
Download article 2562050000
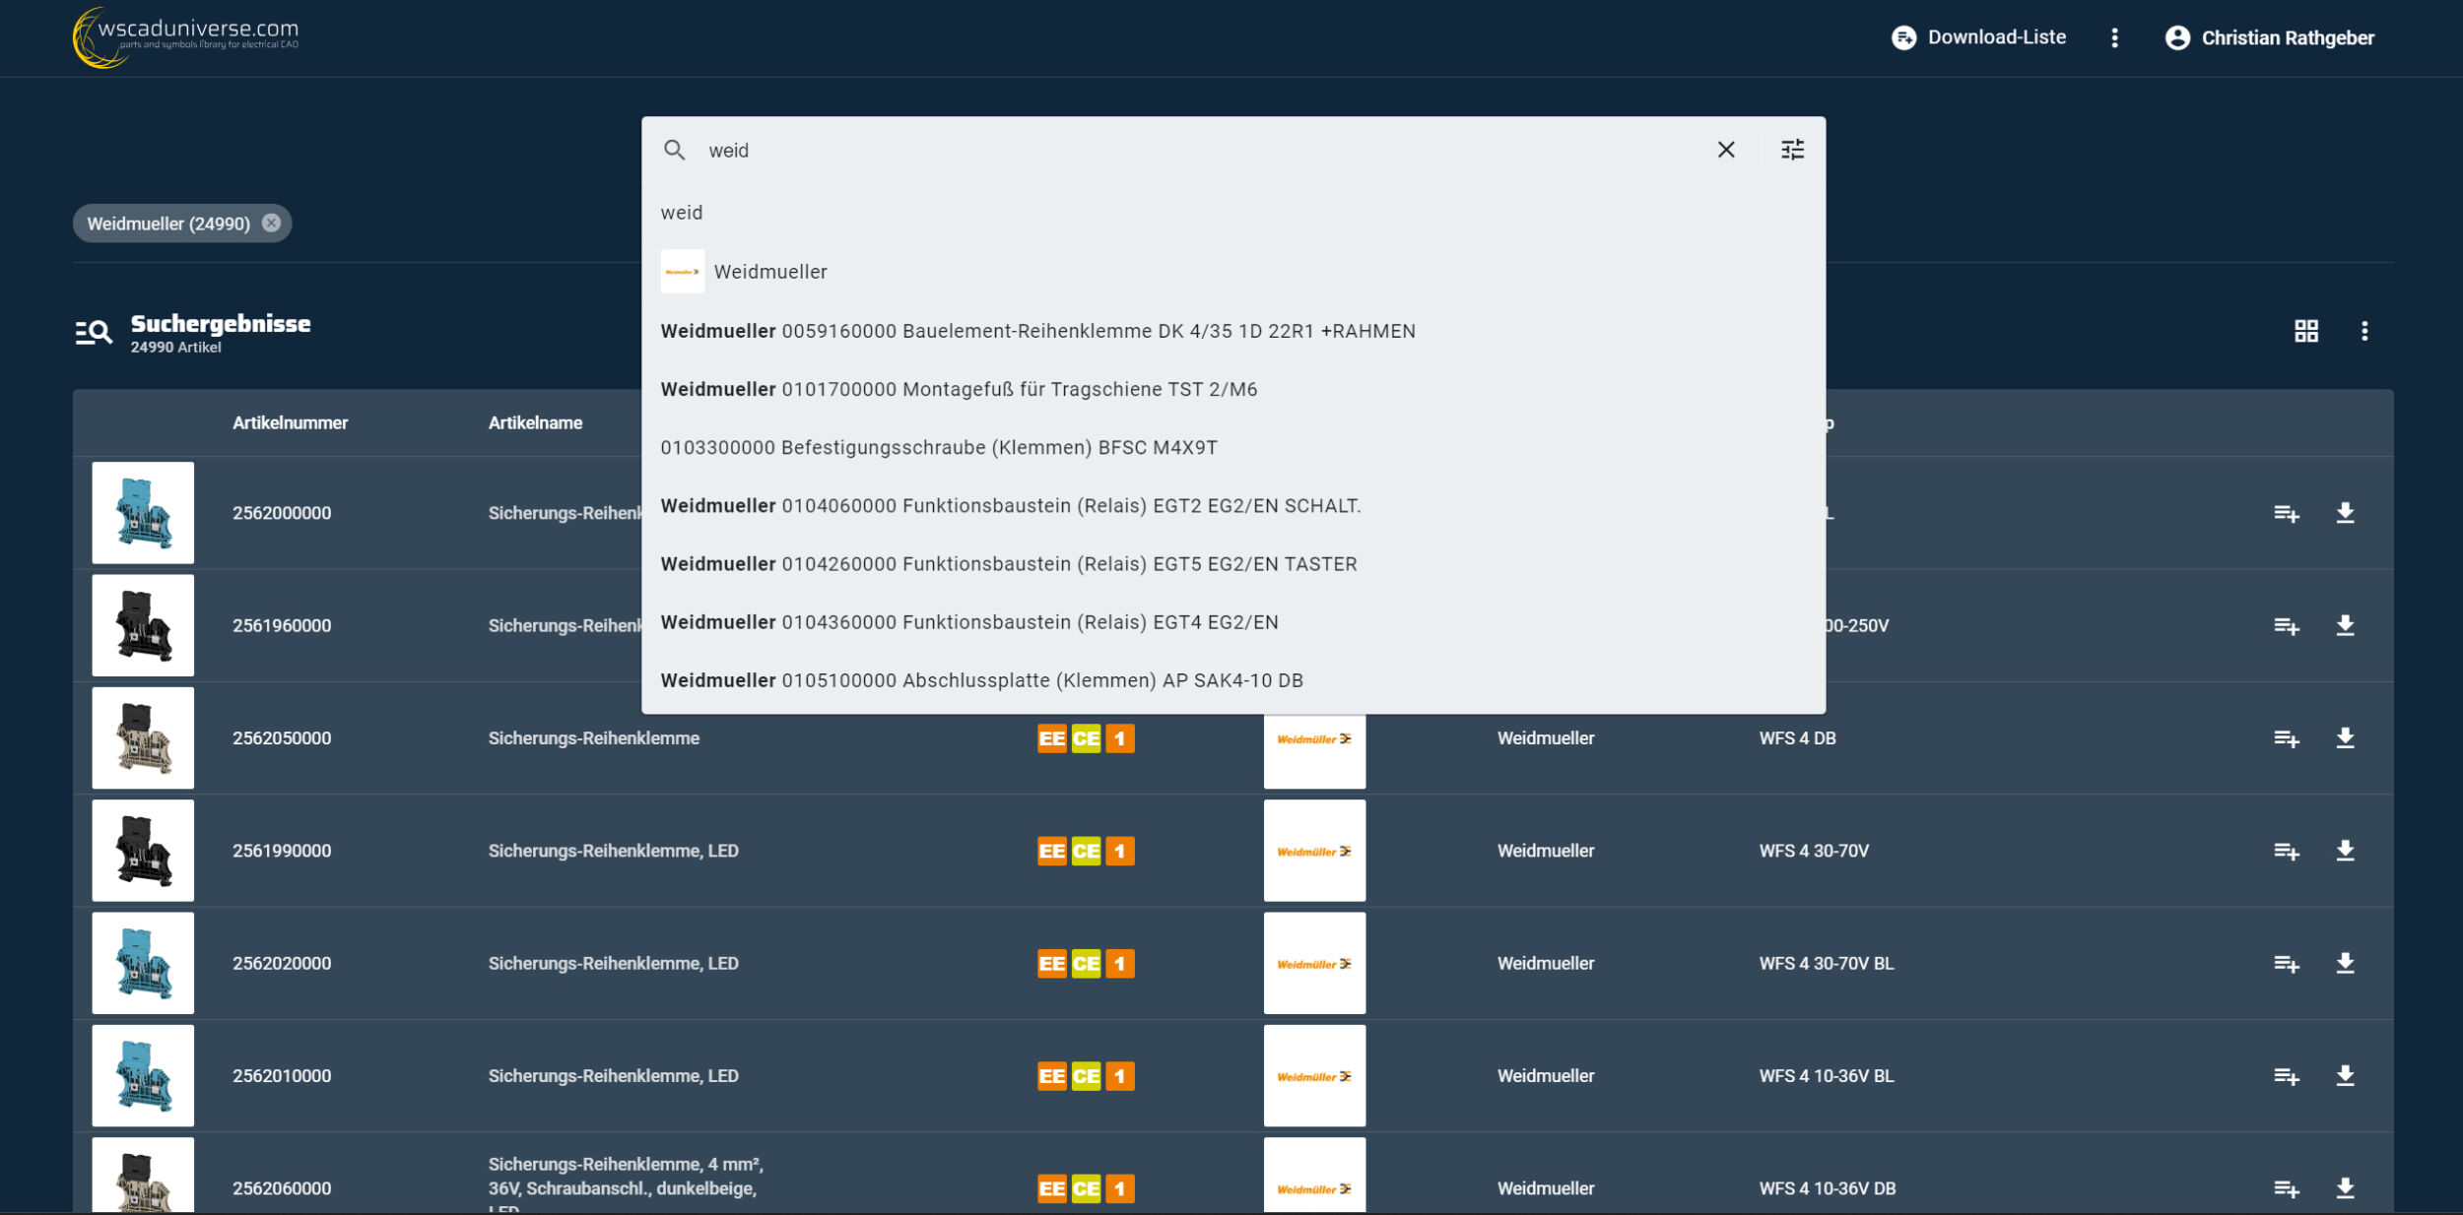point(2345,737)
